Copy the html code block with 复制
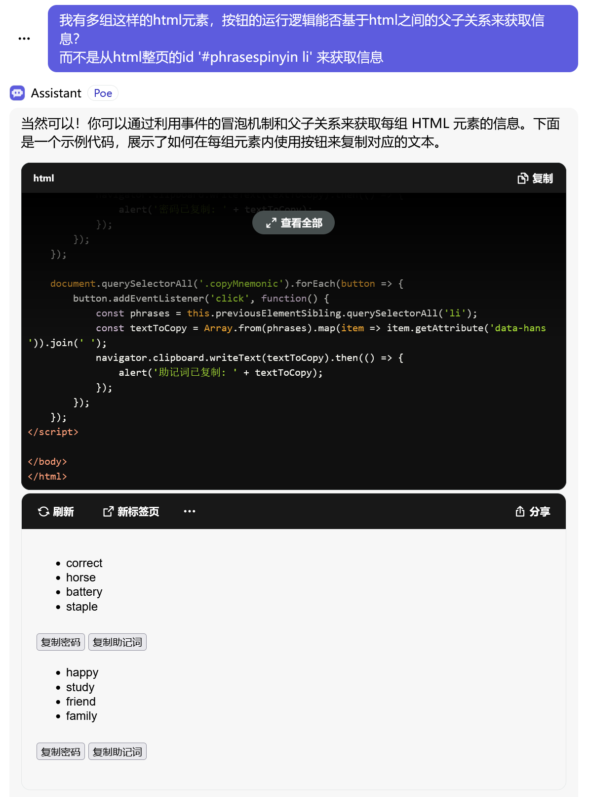Image resolution: width=590 pixels, height=797 pixels. pyautogui.click(x=535, y=178)
